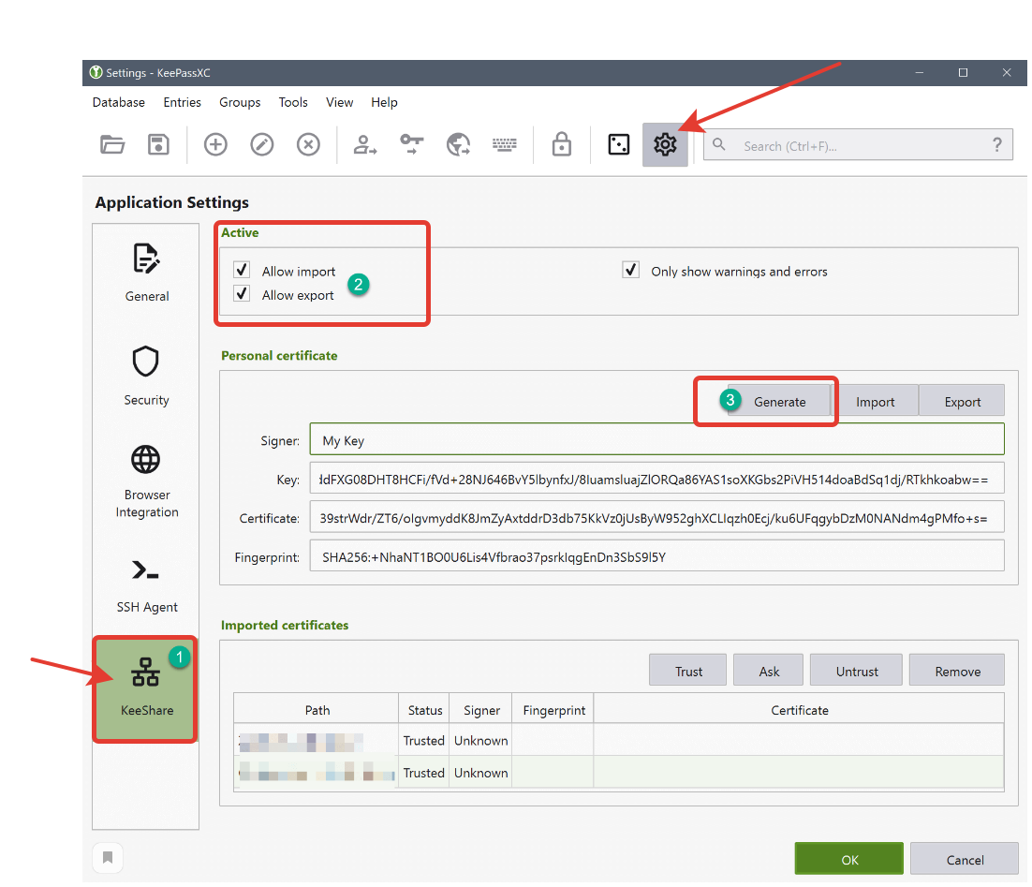Open the Groups menu
1032x887 pixels.
point(240,102)
